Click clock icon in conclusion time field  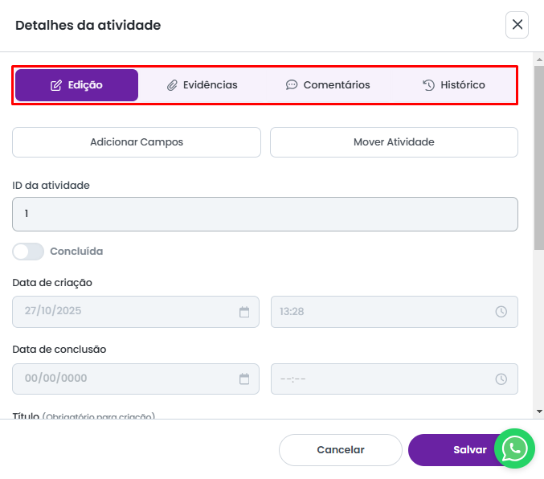point(501,379)
